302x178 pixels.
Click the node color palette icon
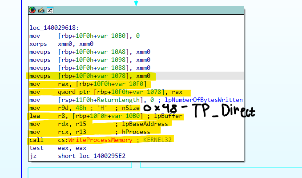coord(32,10)
